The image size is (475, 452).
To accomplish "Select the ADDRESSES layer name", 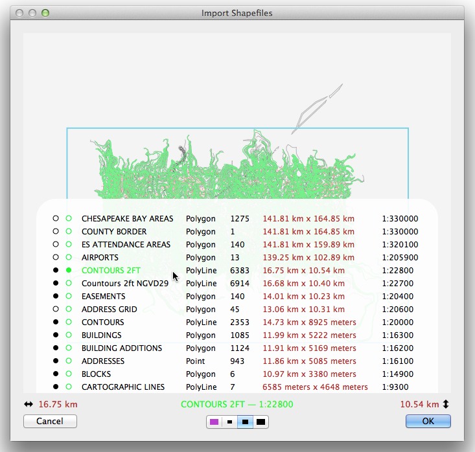I will pyautogui.click(x=103, y=361).
